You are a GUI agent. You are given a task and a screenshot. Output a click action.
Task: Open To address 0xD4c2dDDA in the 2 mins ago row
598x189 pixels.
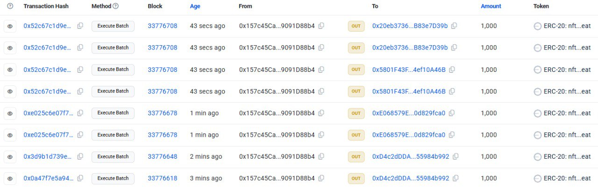pyautogui.click(x=410, y=156)
